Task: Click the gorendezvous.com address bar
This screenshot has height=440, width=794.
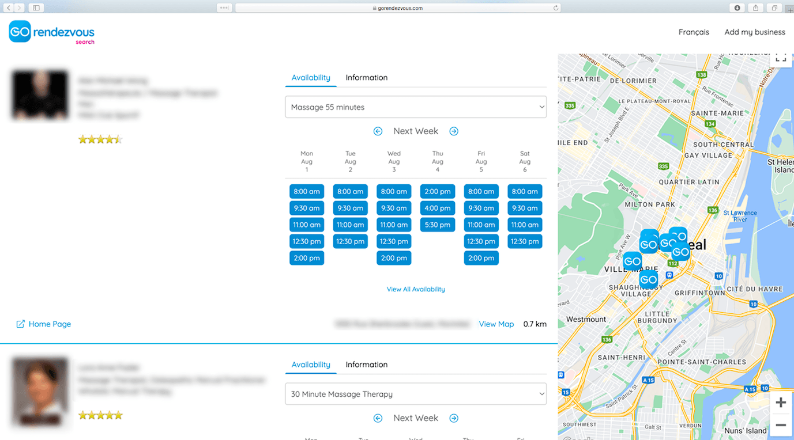Action: (398, 8)
